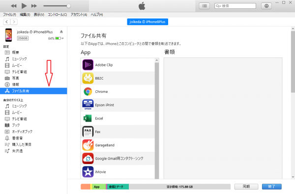Click the battery indicator icon

tap(58, 38)
